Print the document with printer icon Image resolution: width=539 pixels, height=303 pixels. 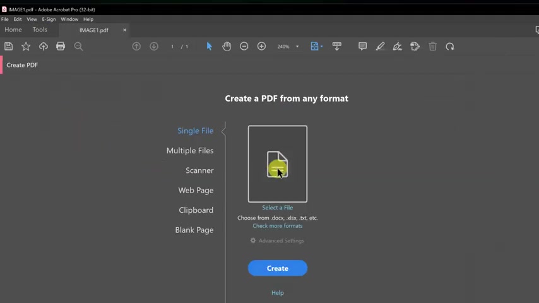(x=61, y=47)
